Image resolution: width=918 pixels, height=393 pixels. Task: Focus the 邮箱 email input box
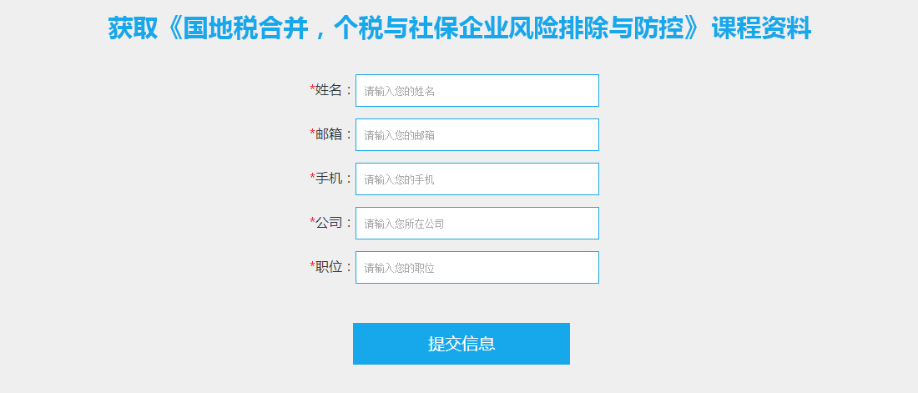pyautogui.click(x=477, y=134)
